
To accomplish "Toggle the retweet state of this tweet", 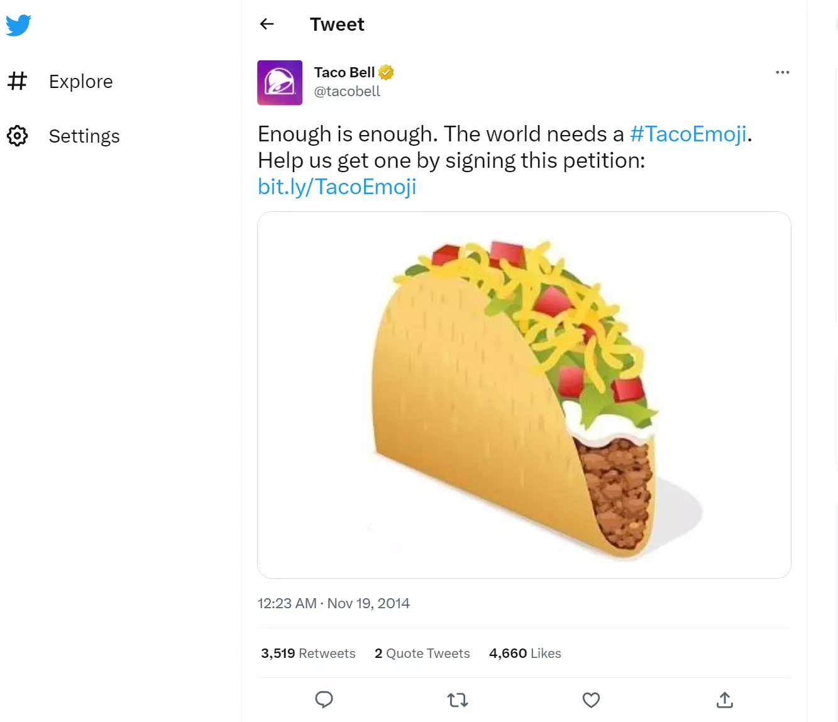I will pyautogui.click(x=457, y=699).
